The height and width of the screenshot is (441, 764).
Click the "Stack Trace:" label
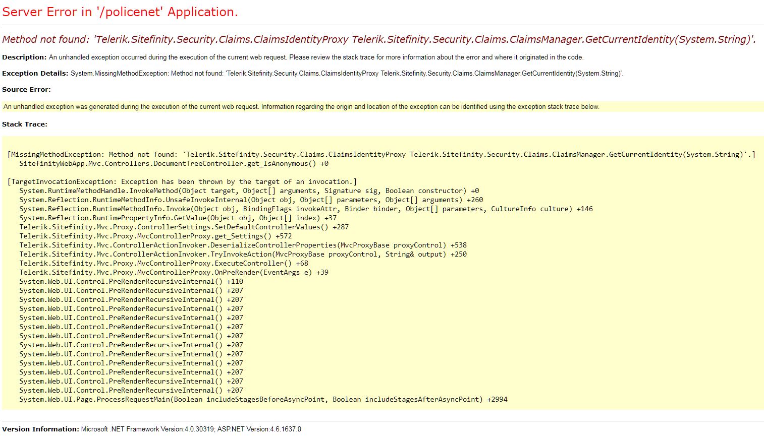pyautogui.click(x=25, y=124)
